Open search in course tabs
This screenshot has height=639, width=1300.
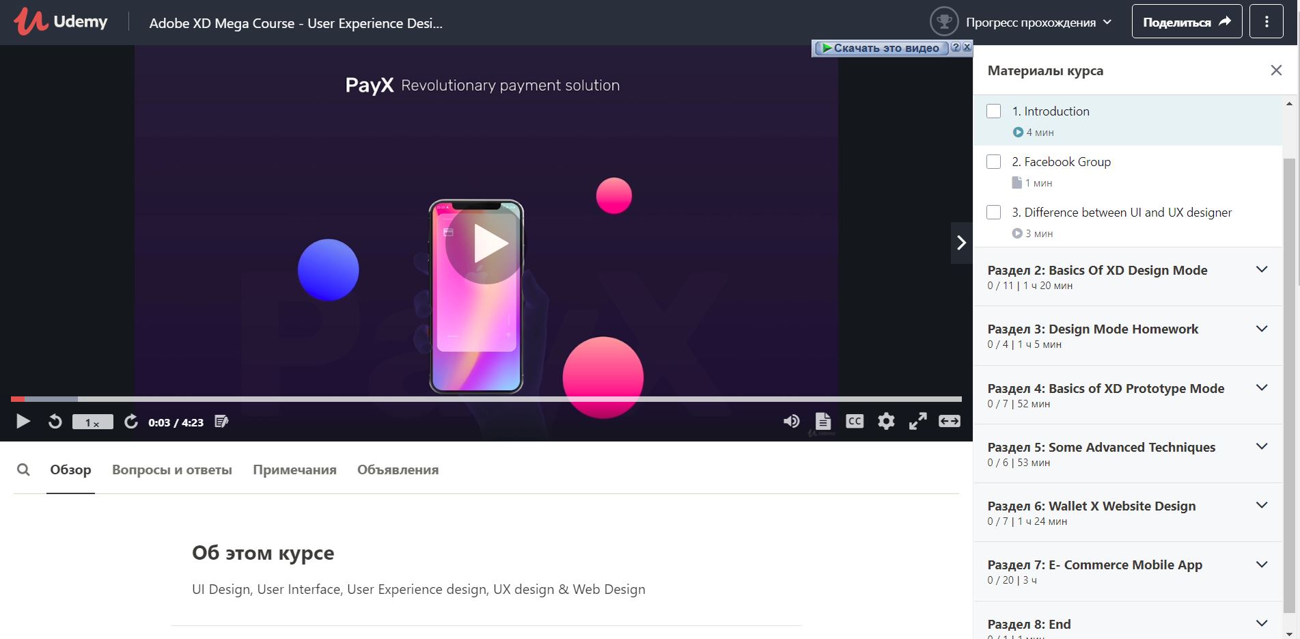[x=23, y=470]
